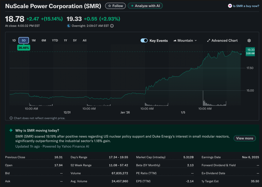The width and height of the screenshot is (262, 187).
Task: Expand the Mountain chart type dropdown
Action: 185,40
